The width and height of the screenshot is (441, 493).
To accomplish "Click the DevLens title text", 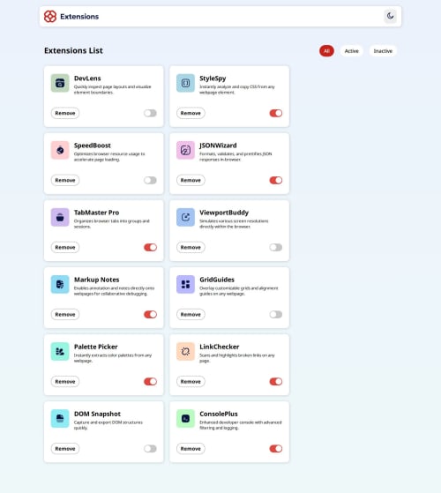I will click(87, 78).
